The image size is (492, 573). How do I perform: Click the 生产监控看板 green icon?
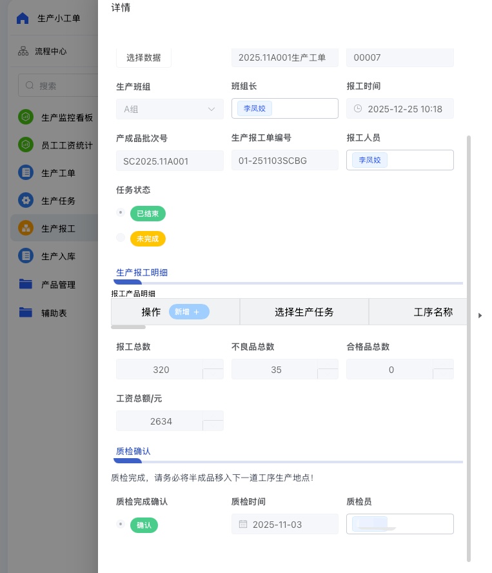[x=26, y=117]
